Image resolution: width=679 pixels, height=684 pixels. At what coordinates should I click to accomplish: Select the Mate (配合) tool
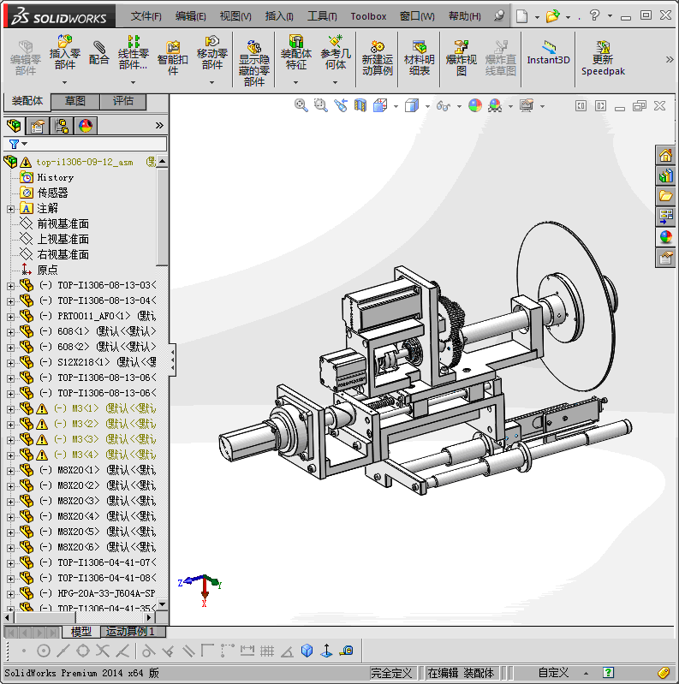pos(99,53)
